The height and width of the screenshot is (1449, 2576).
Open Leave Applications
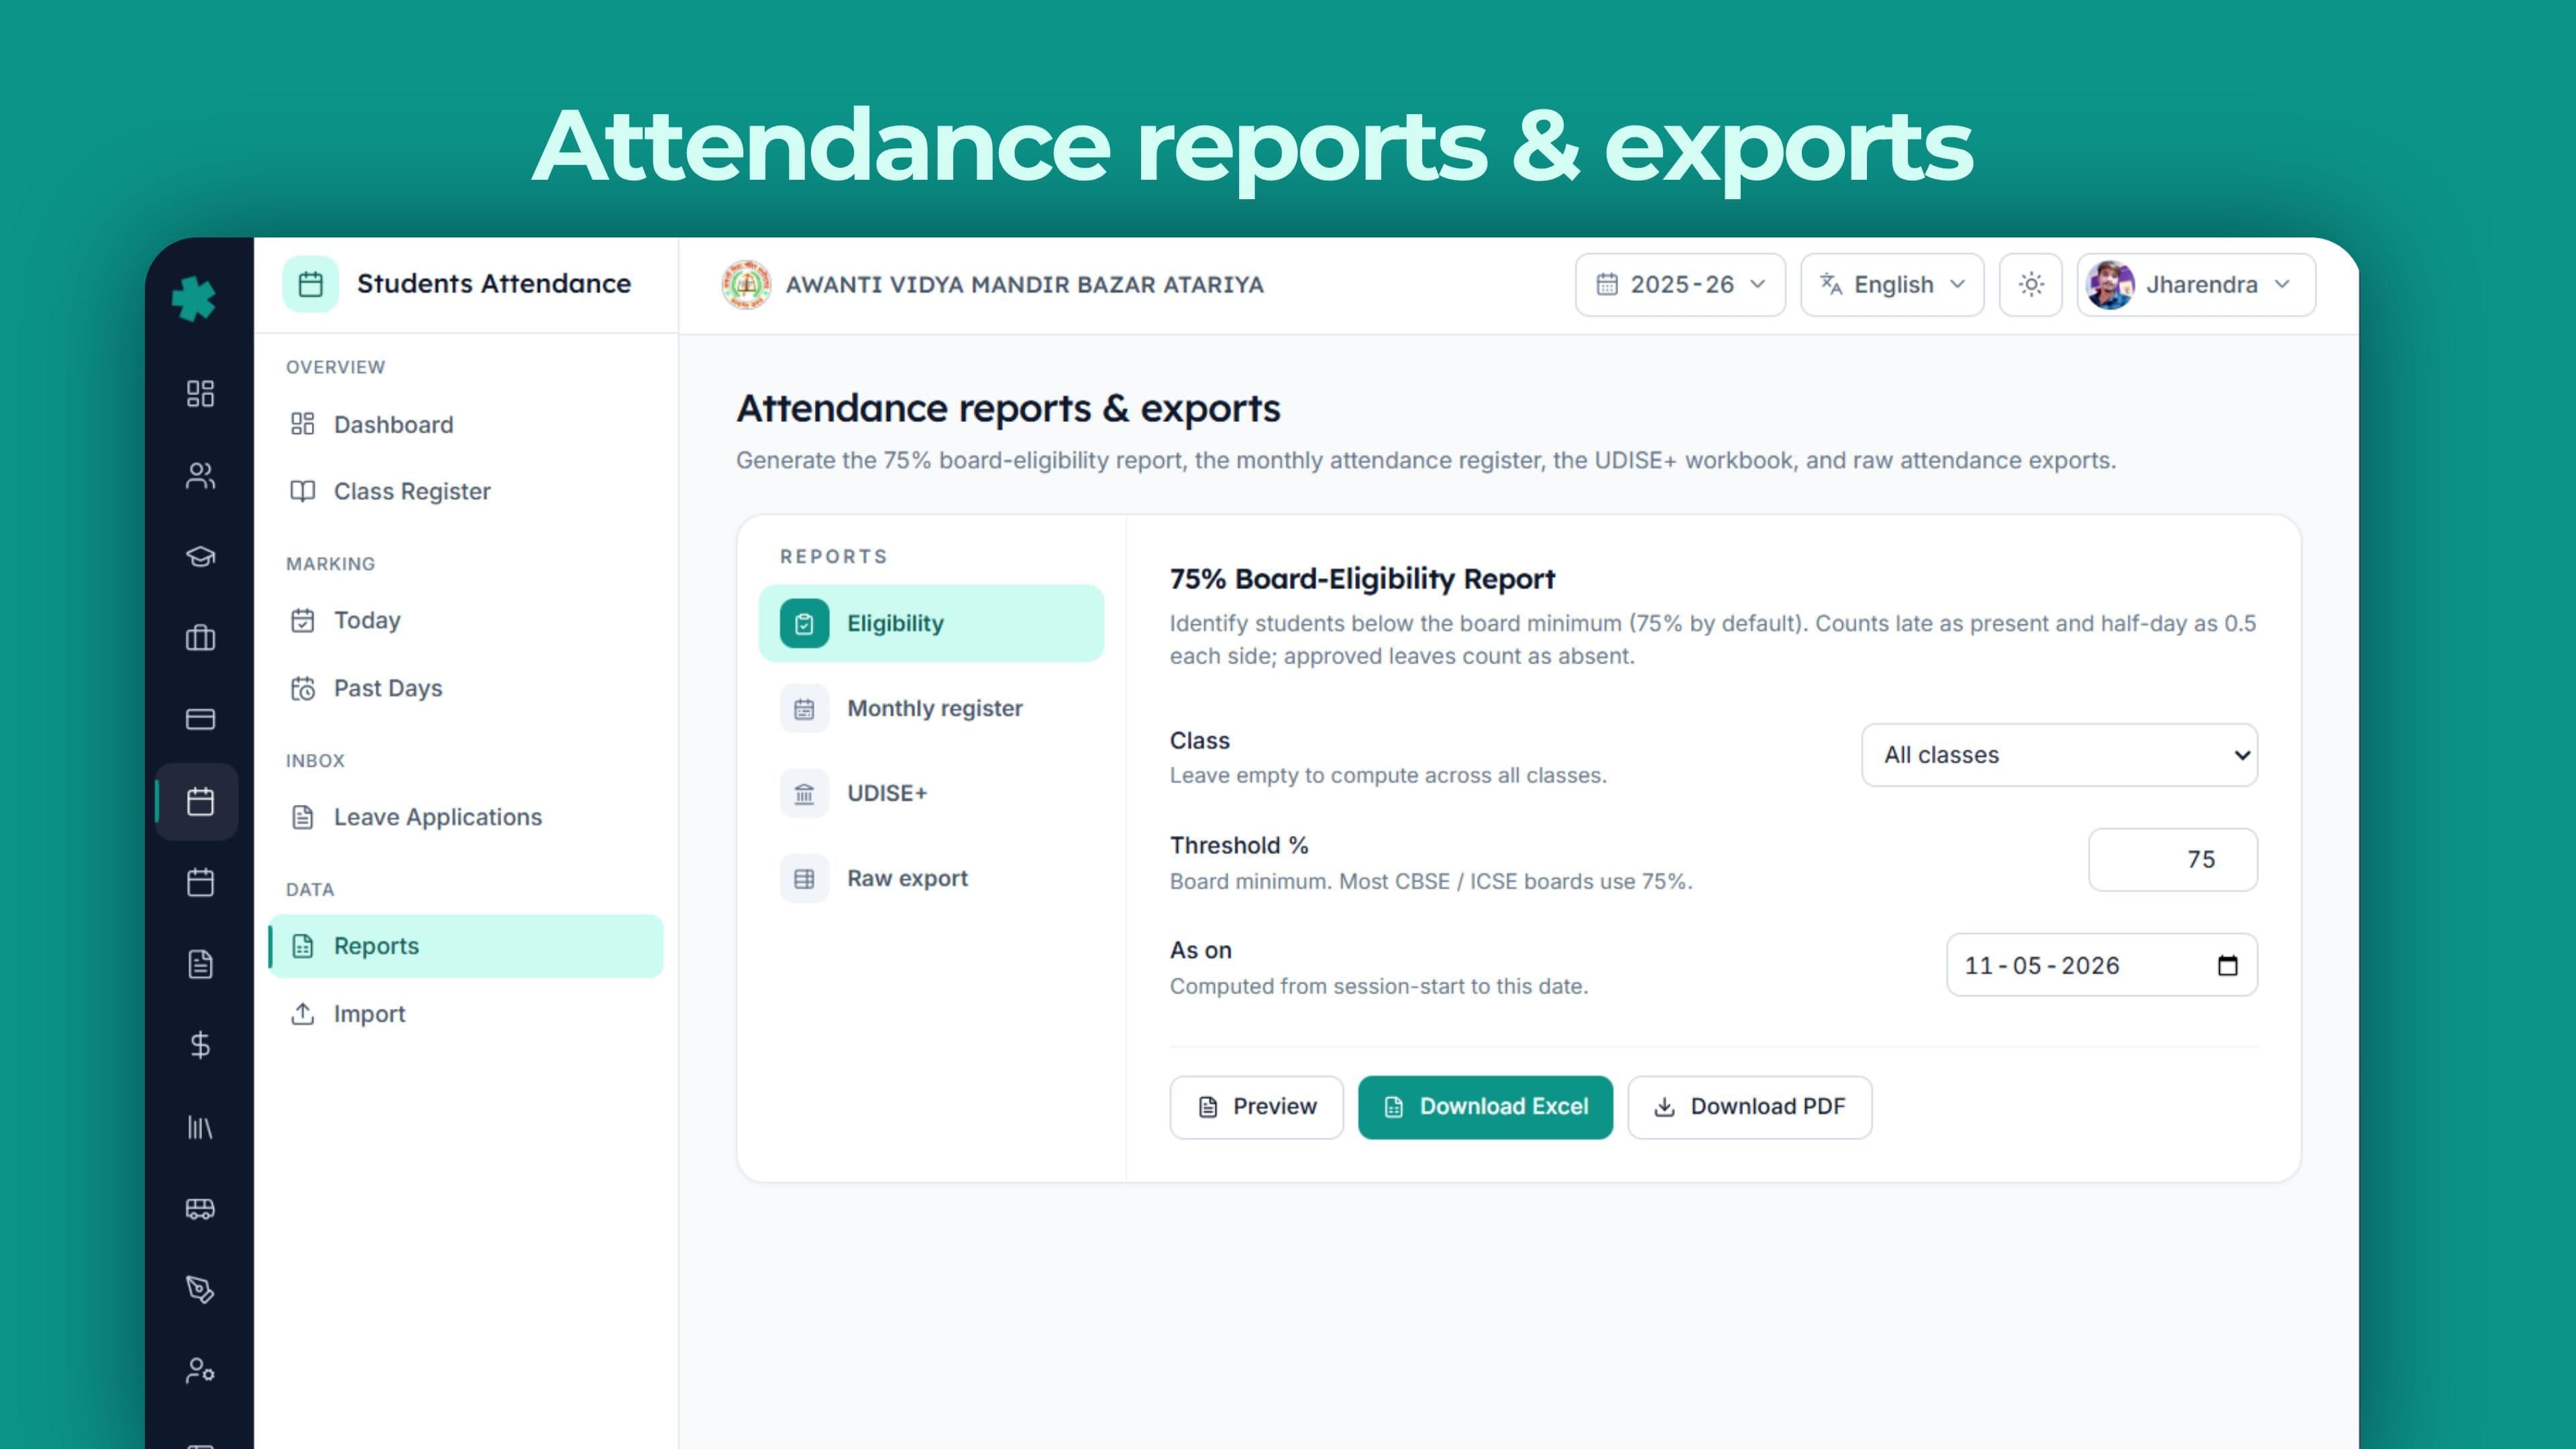coord(466,817)
